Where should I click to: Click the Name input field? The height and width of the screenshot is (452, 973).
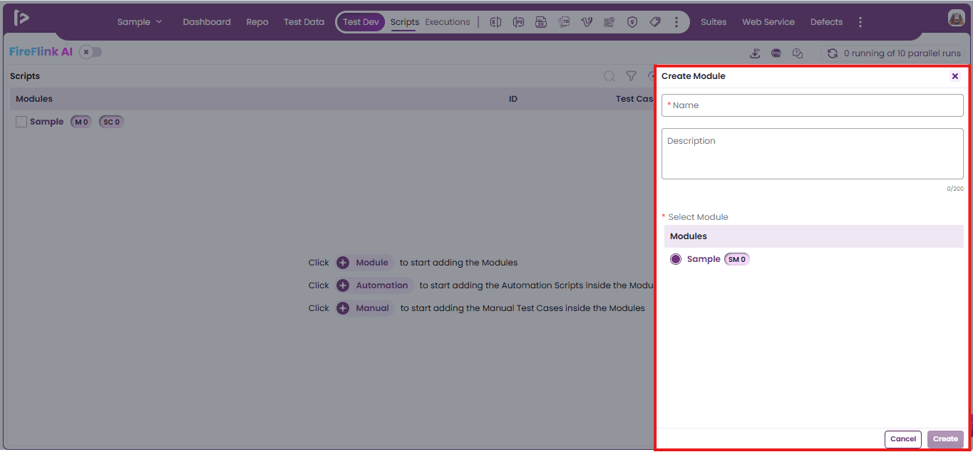point(813,105)
